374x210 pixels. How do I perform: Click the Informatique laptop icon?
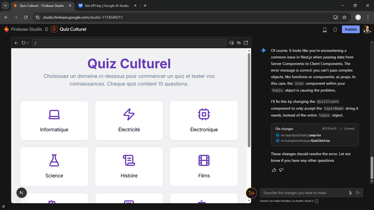pos(54,115)
